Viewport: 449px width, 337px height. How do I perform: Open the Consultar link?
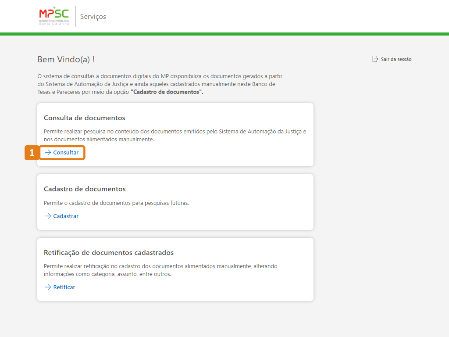(66, 153)
